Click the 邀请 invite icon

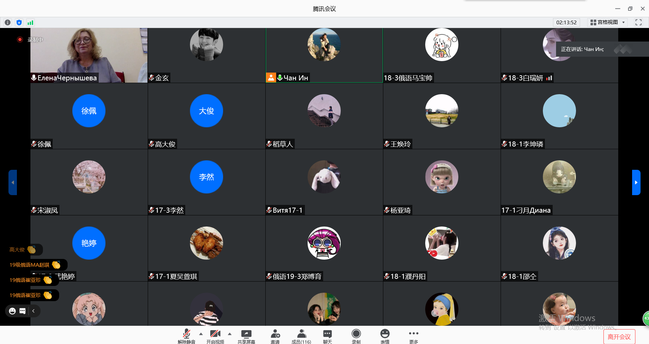click(x=275, y=336)
